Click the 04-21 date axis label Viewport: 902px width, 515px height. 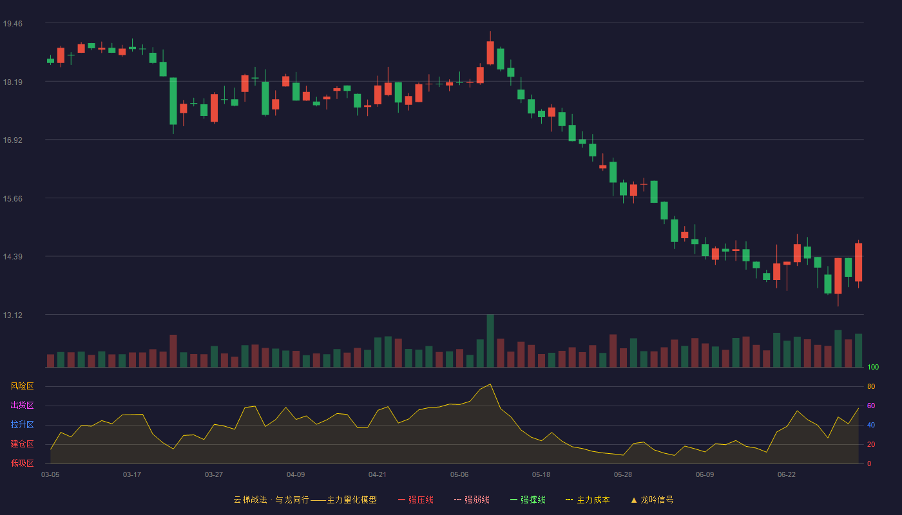click(x=378, y=474)
